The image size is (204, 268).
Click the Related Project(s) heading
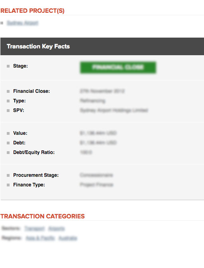[x=32, y=10]
